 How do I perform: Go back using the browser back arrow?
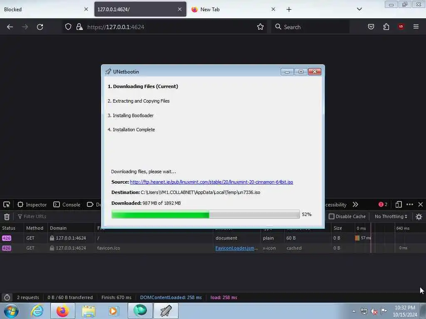10,27
